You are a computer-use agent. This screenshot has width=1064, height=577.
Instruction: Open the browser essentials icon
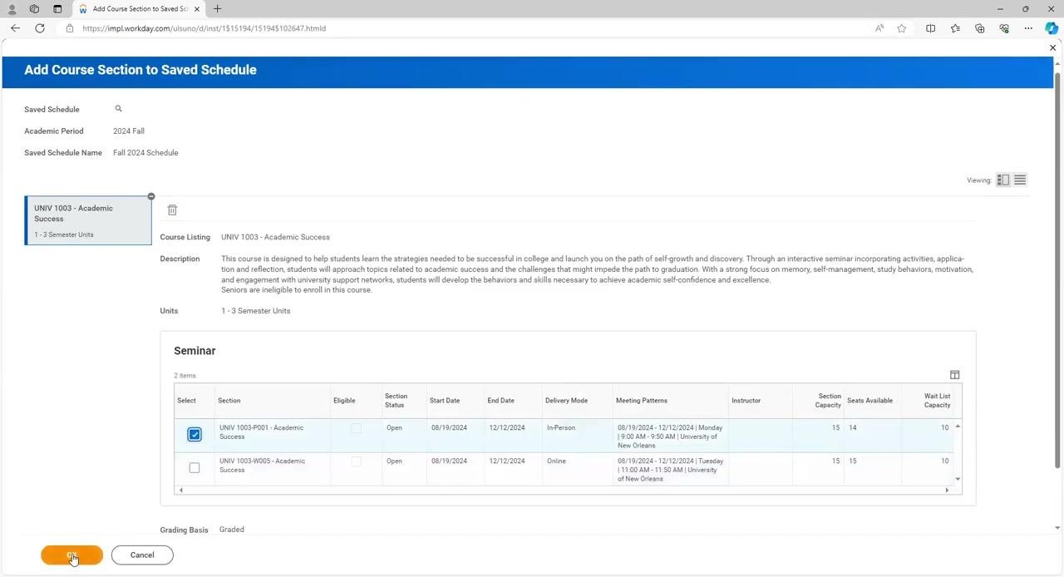point(1004,28)
